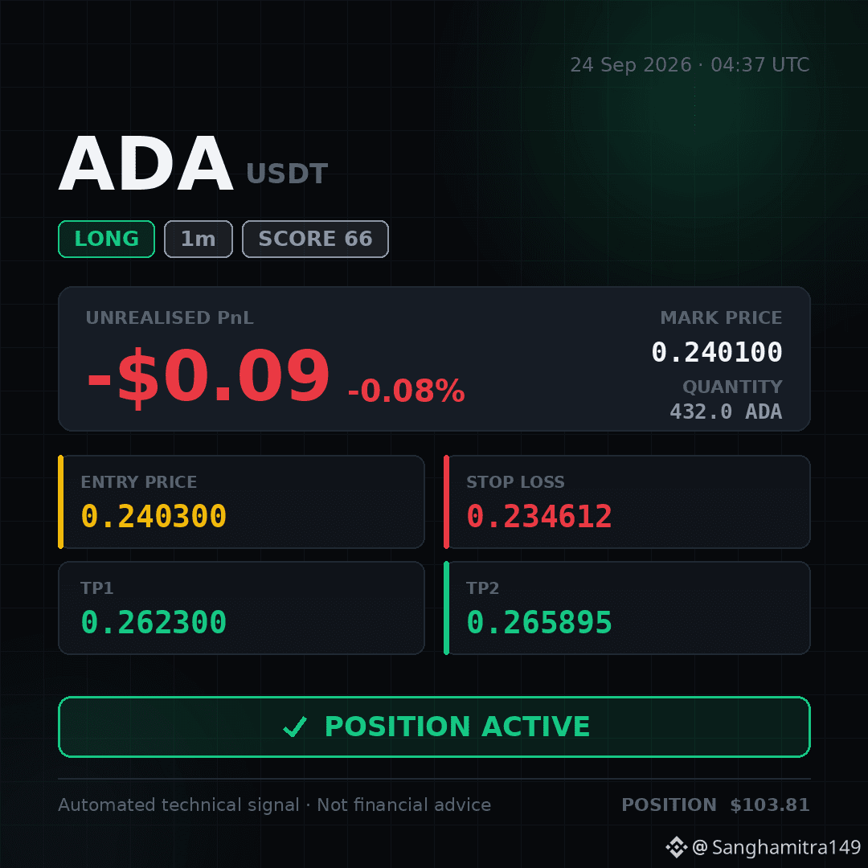Select the TP1 0.262300 card

[x=241, y=608]
